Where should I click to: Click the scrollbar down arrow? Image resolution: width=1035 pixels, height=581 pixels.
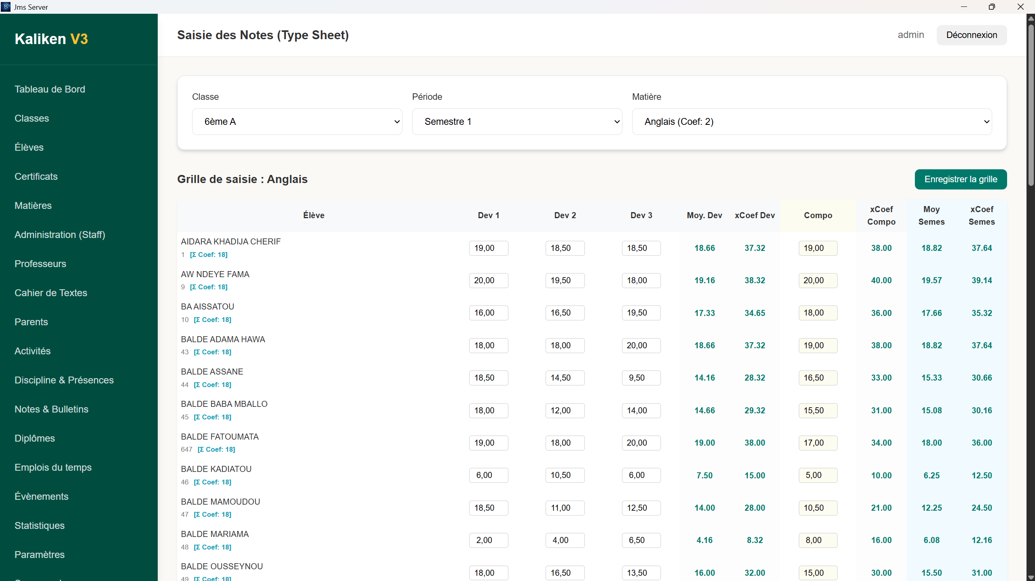1031,578
